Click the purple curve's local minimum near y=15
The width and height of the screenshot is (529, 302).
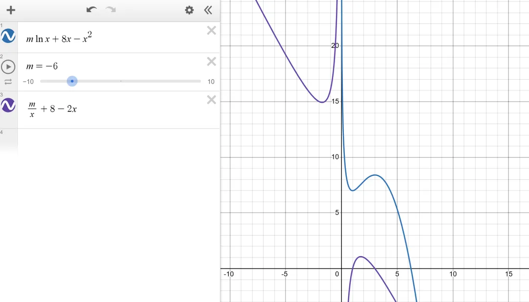pos(322,102)
